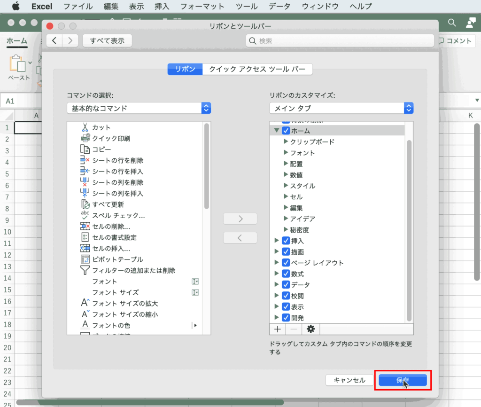
Task: Click the PivotTable (ピボットテーブル) icon
Action: [x=85, y=259]
